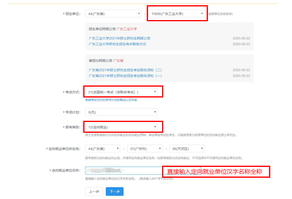
Task: Click the red 广东省 text beside 省招办网报公告
Action: (118, 61)
